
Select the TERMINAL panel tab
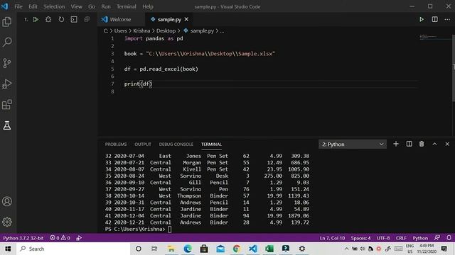pyautogui.click(x=211, y=144)
